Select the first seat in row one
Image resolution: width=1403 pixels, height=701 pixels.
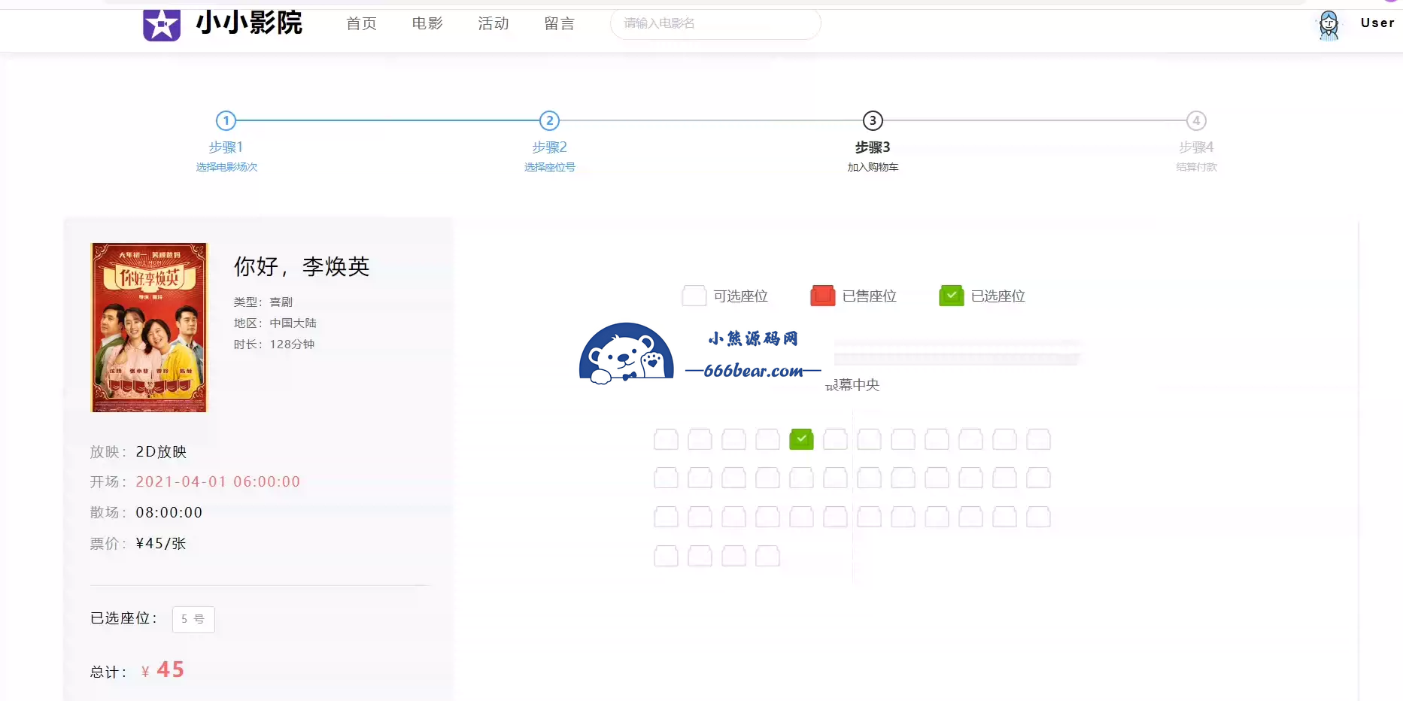(x=666, y=439)
